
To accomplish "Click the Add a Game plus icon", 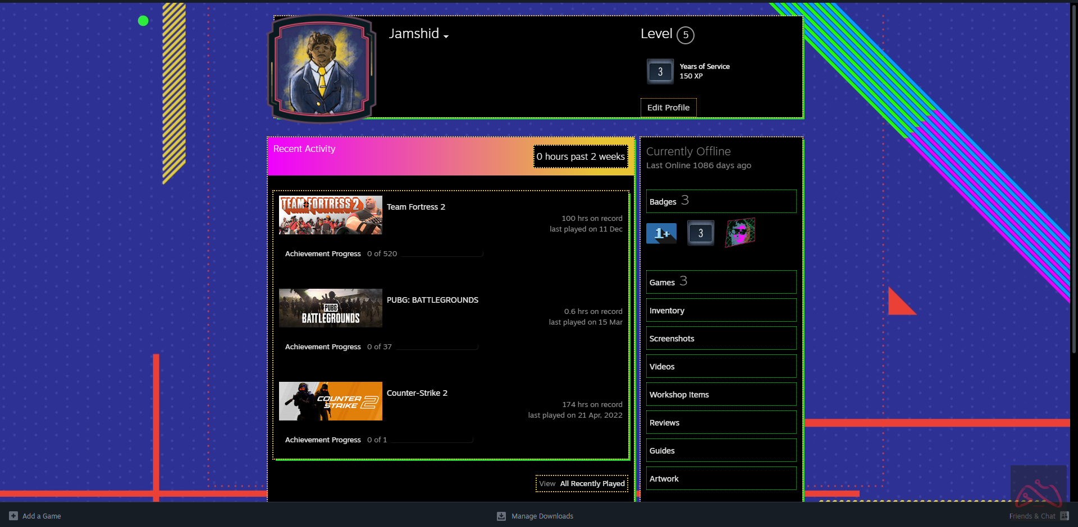I will click(x=13, y=516).
